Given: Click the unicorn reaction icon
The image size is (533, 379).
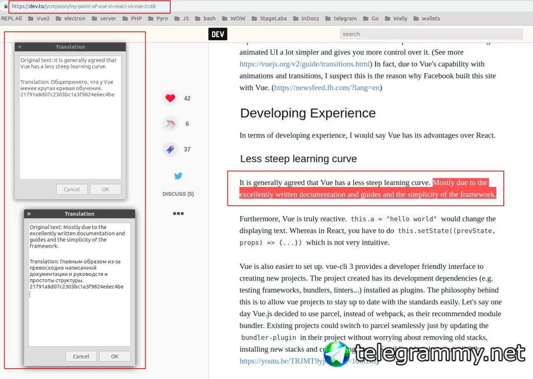Looking at the screenshot, I should coord(170,124).
